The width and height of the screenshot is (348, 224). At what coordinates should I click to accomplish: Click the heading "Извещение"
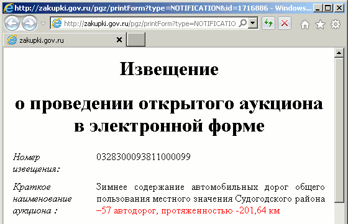[169, 69]
